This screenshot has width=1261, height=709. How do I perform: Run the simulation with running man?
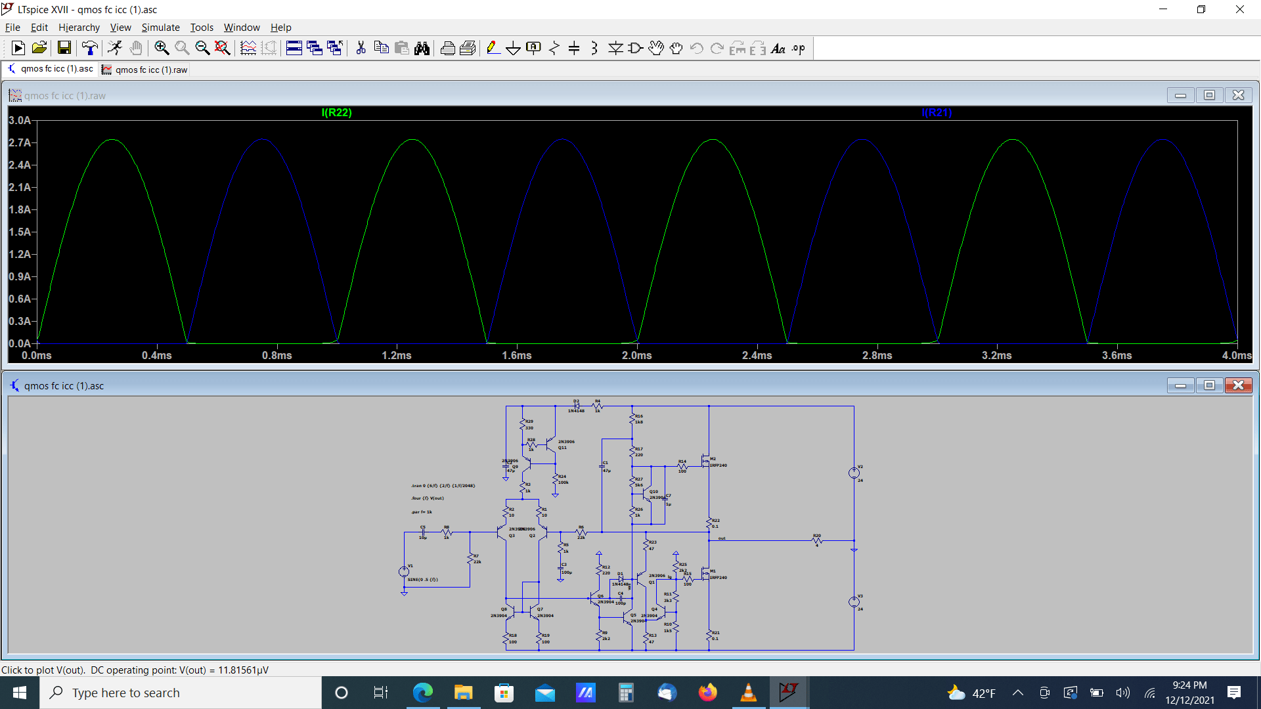[115, 48]
